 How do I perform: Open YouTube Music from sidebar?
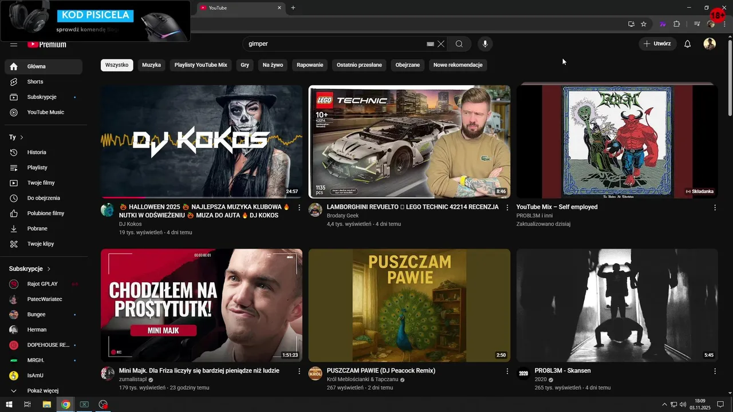point(44,112)
